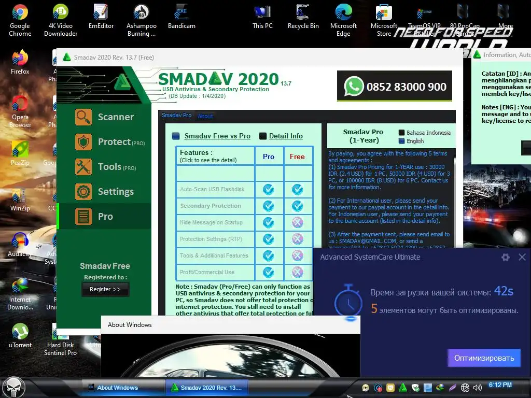Click Hide Message on Startup feature
Viewport: 531px width, 398px height.
point(211,222)
